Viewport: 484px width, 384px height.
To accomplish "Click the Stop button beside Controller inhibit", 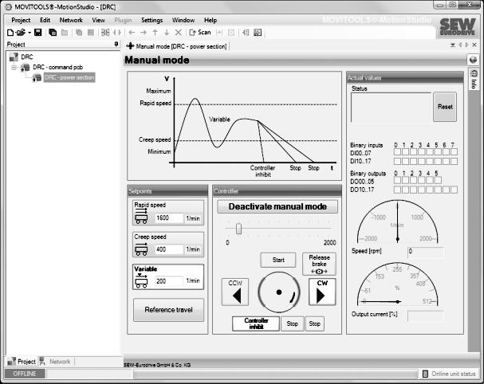I will pos(292,323).
